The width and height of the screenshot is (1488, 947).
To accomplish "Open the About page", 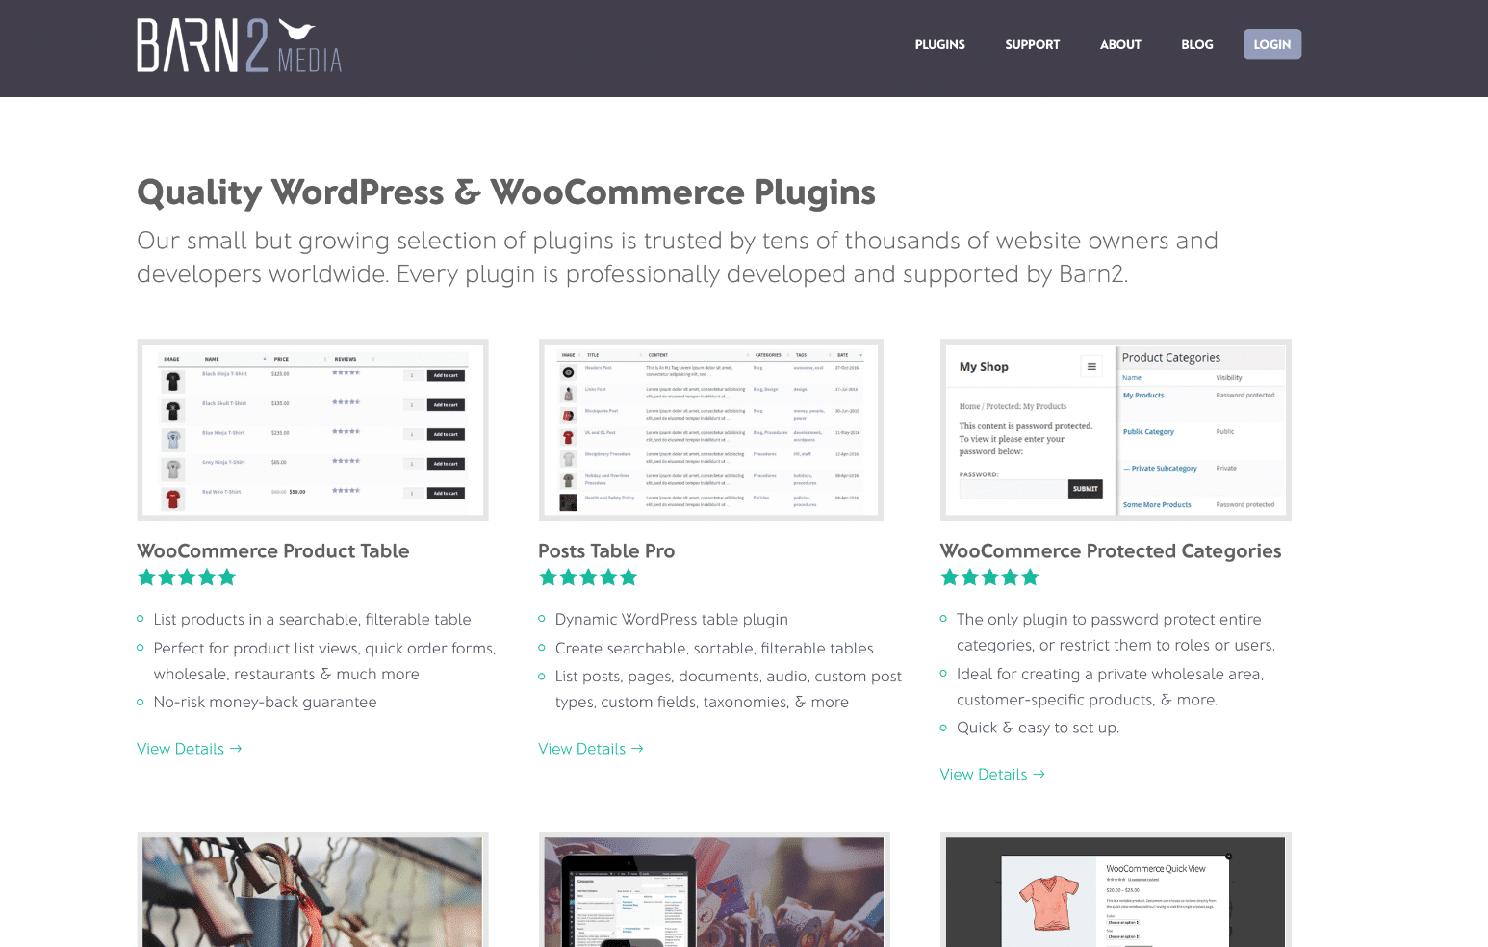I will pyautogui.click(x=1120, y=44).
